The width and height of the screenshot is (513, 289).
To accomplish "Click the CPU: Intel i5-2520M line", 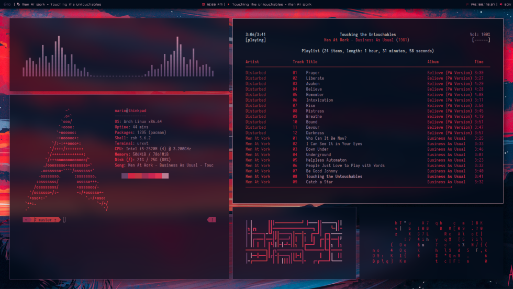I will tap(153, 149).
